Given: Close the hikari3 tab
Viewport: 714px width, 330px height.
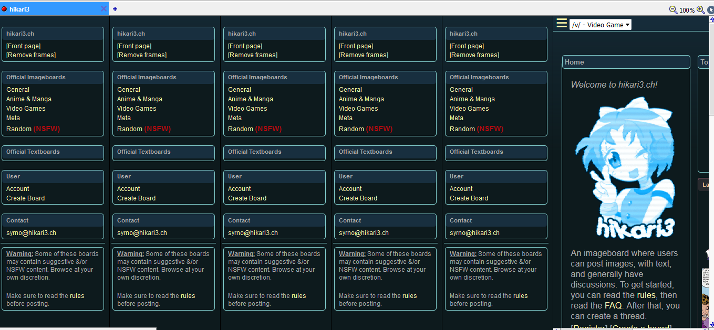Looking at the screenshot, I should pos(104,9).
